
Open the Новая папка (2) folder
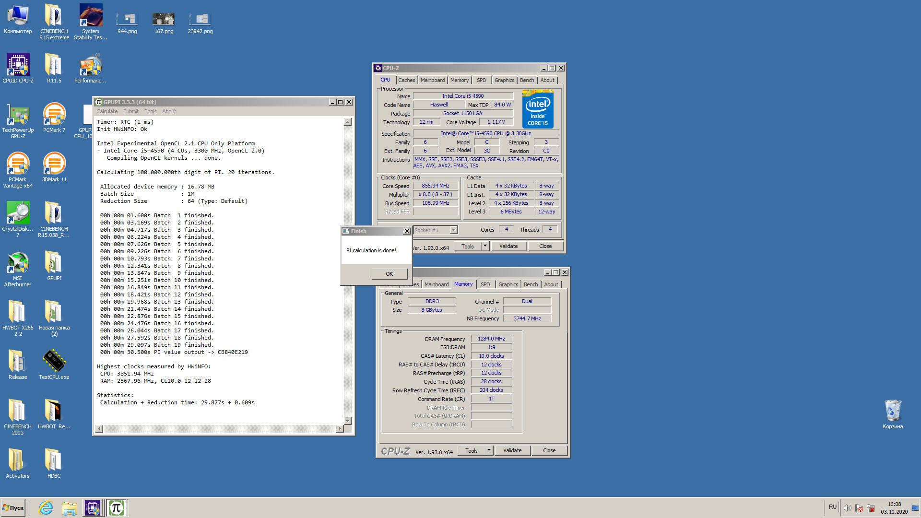54,318
